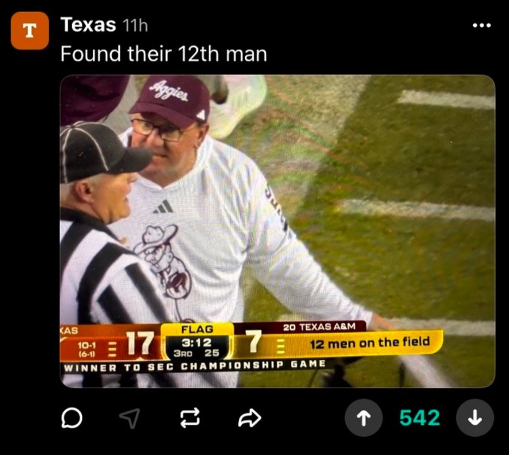Click the yellow FLAG indicator in the scorebug
The width and height of the screenshot is (509, 455).
point(197,329)
